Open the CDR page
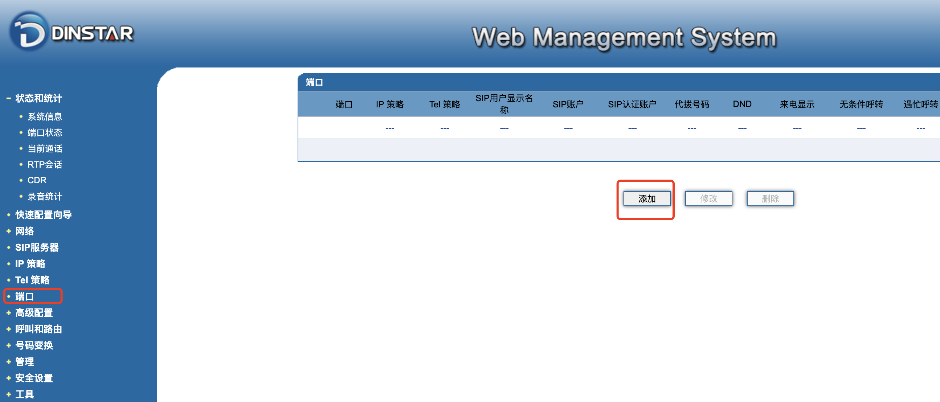The image size is (940, 402). (x=37, y=180)
